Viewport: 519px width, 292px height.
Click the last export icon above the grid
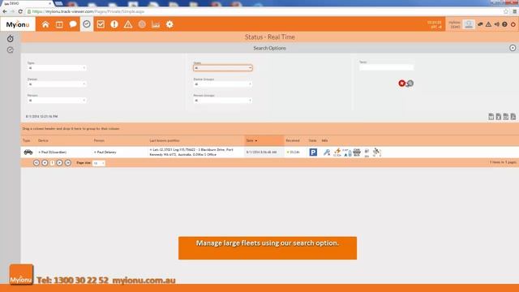point(513,117)
